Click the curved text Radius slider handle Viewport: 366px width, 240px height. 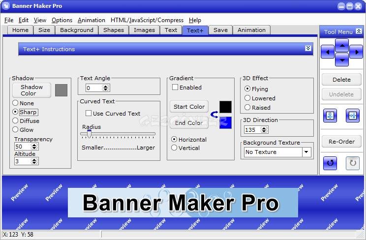click(89, 134)
